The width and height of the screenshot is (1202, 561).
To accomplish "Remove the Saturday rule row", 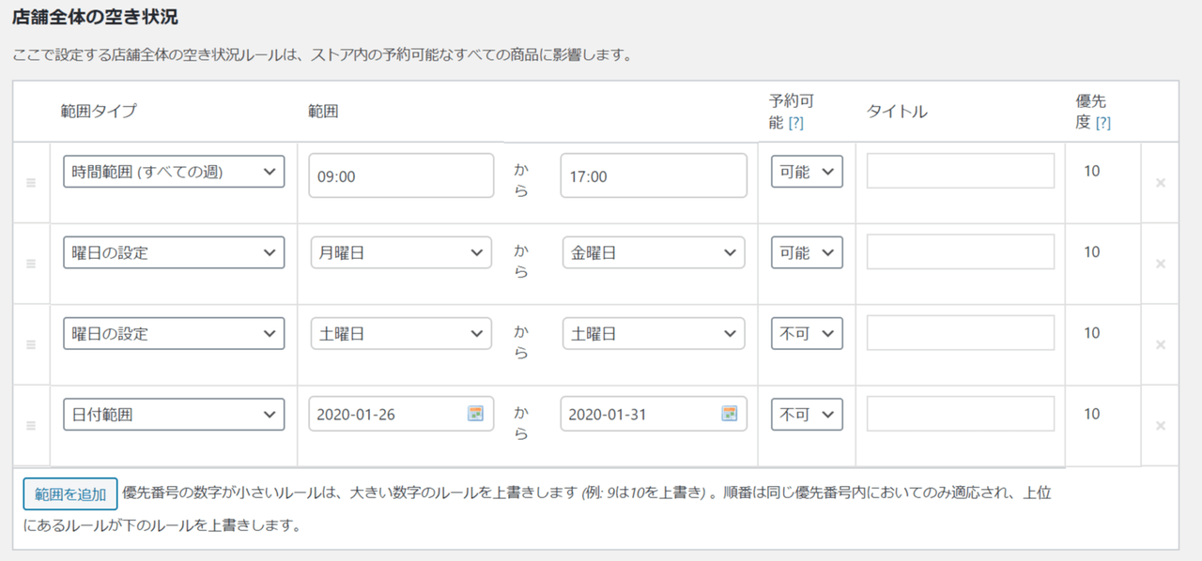I will 1161,344.
